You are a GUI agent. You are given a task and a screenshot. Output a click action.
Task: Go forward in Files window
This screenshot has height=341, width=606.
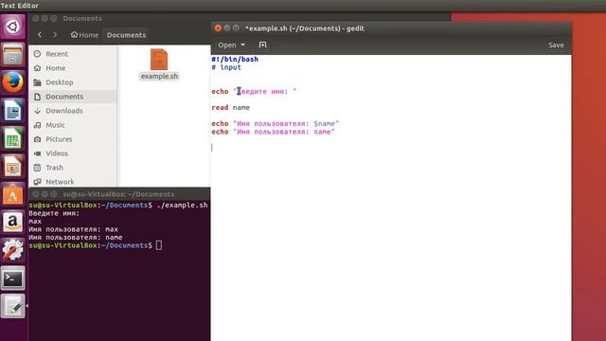click(x=55, y=35)
